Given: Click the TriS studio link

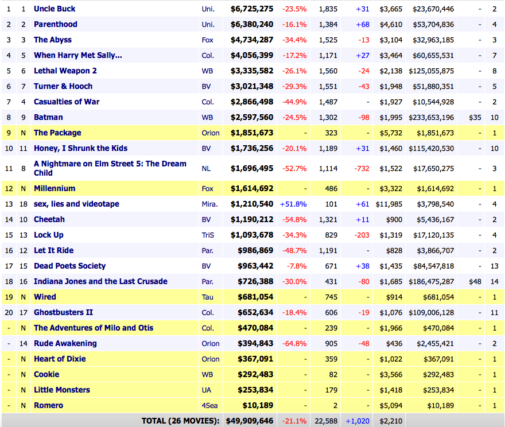Looking at the screenshot, I should click(208, 235).
